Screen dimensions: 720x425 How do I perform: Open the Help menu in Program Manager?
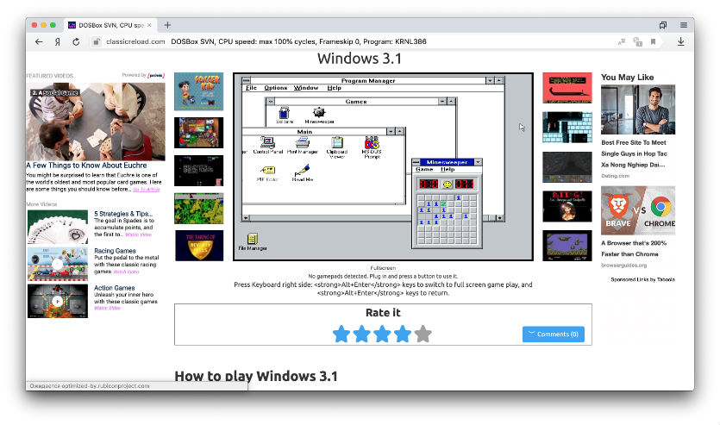(335, 88)
